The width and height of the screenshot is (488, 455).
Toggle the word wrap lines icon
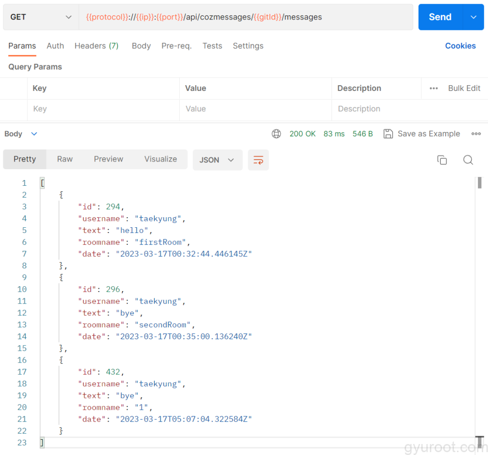tap(258, 160)
